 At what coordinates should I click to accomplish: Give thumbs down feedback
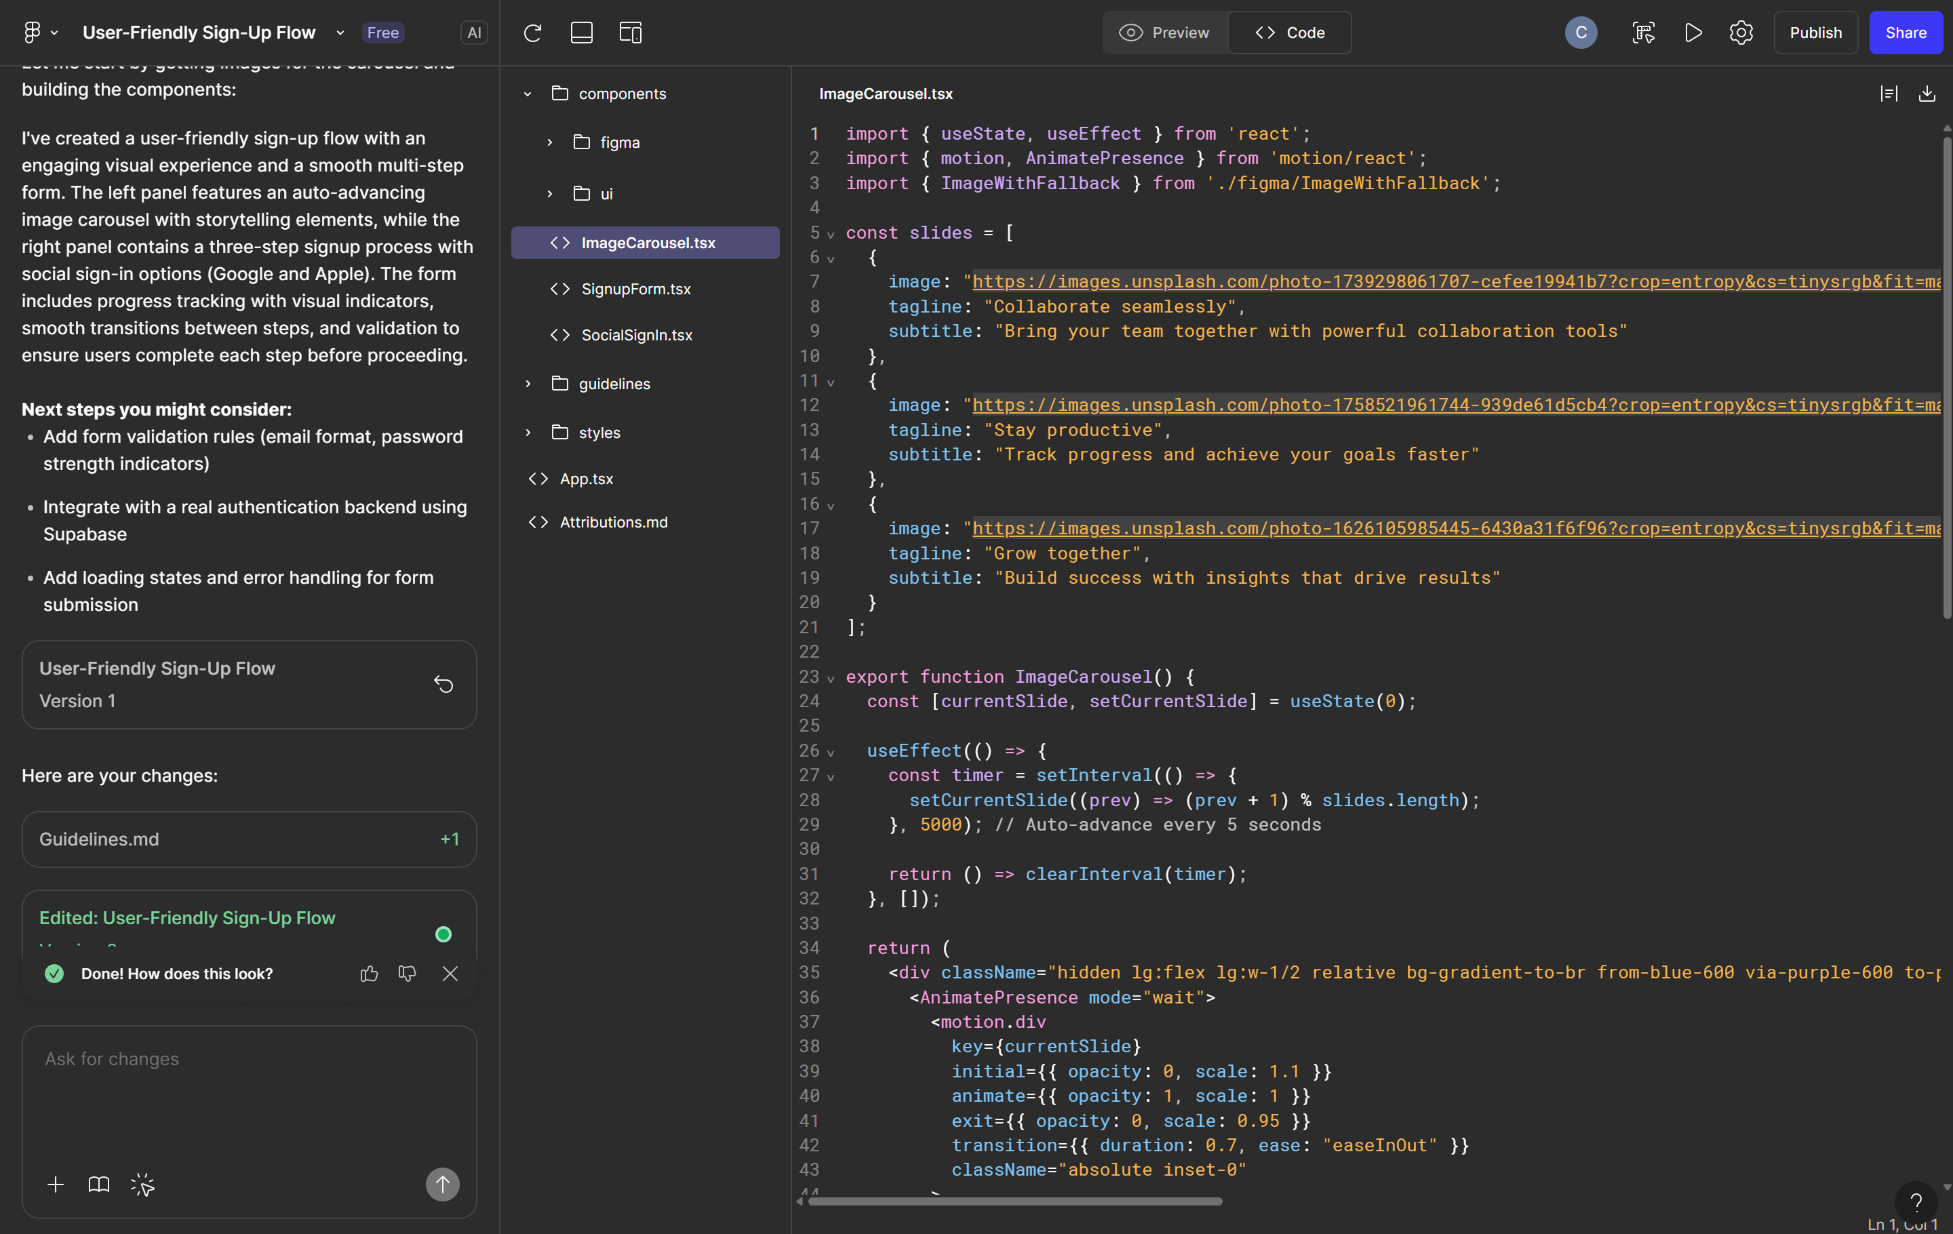[x=407, y=973]
